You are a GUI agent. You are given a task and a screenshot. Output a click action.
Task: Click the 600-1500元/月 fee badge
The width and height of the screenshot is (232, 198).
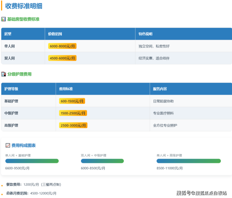coord(72,101)
